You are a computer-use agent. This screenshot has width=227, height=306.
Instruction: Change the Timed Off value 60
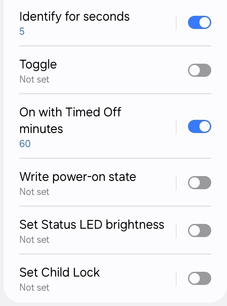[25, 144]
